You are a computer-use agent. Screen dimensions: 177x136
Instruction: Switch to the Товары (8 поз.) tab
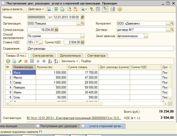coord(16,56)
